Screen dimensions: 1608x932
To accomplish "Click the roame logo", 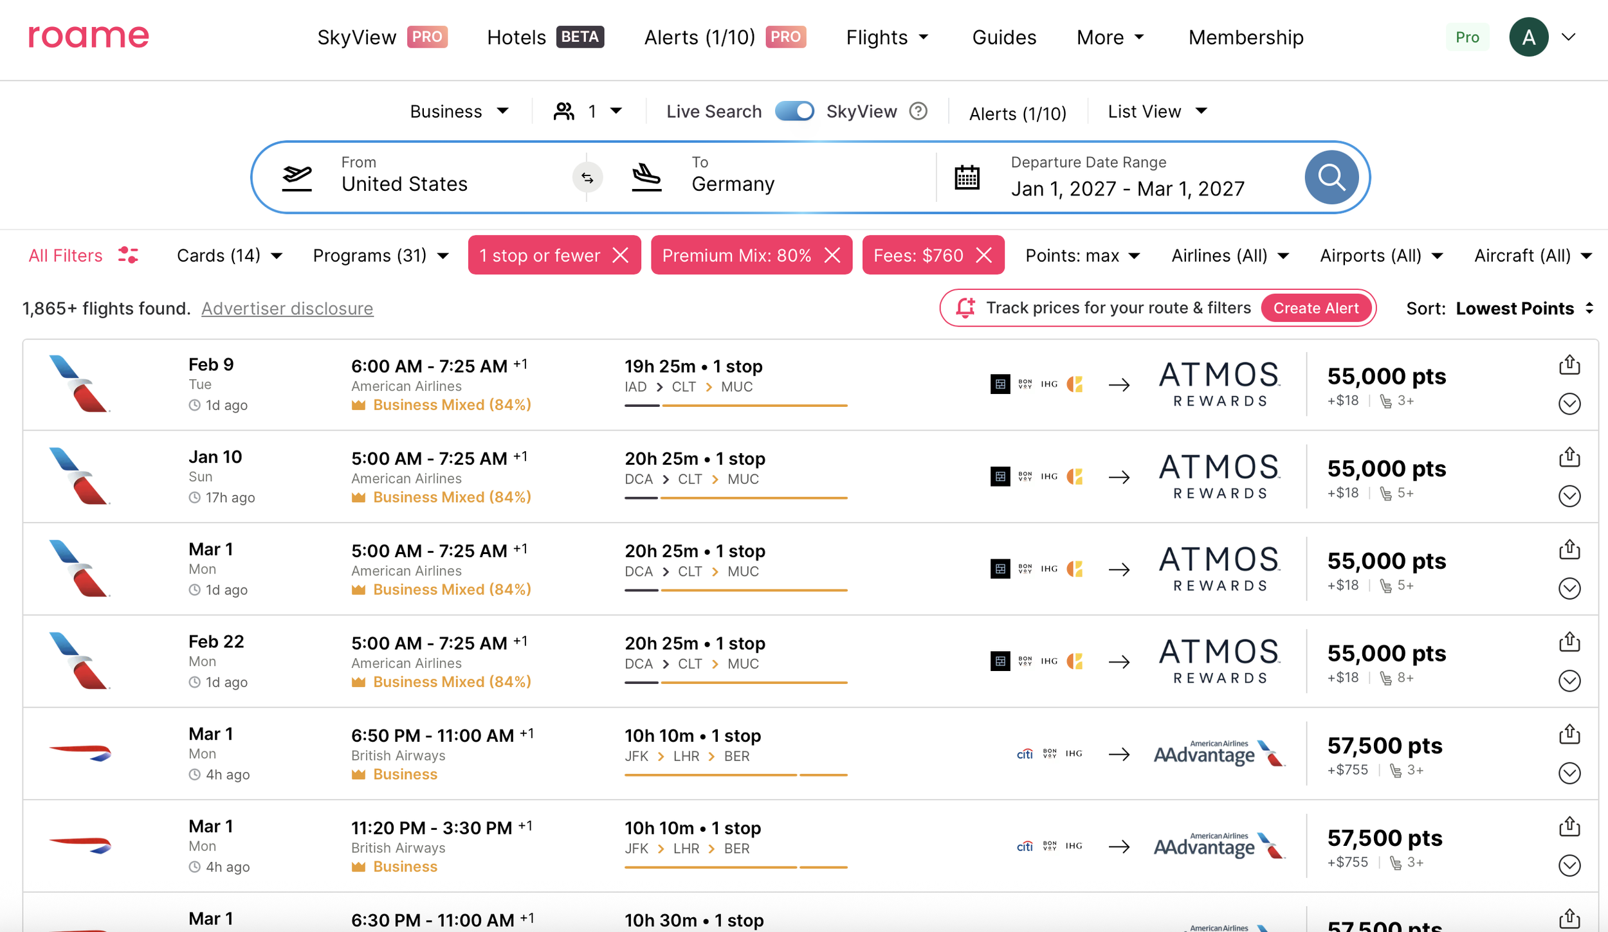I will click(x=89, y=37).
